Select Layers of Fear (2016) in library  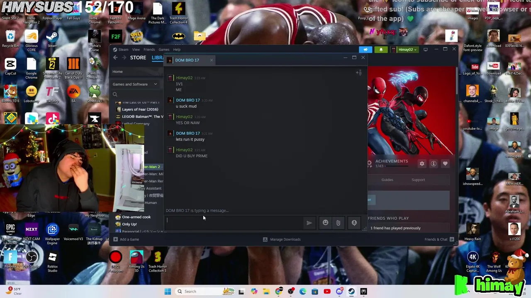[139, 109]
